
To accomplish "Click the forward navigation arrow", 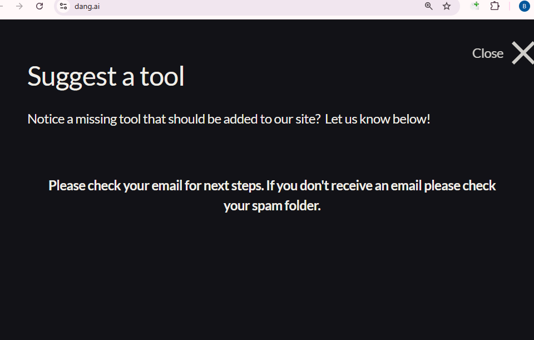I will click(x=19, y=6).
